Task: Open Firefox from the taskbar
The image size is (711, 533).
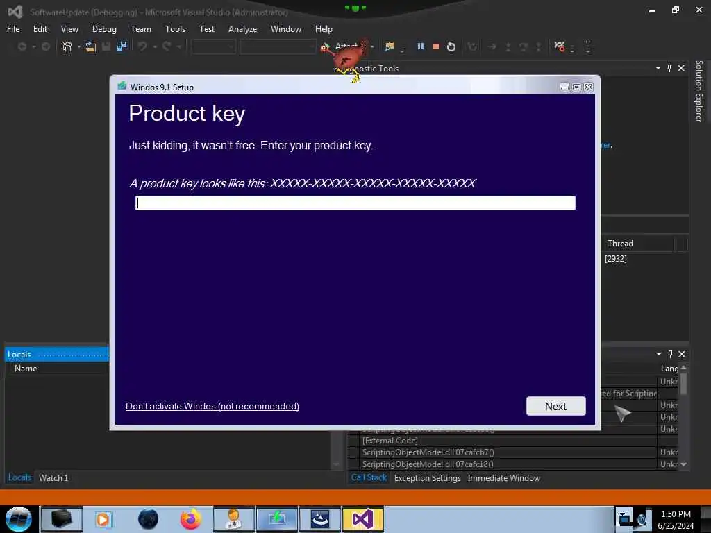Action: point(191,519)
